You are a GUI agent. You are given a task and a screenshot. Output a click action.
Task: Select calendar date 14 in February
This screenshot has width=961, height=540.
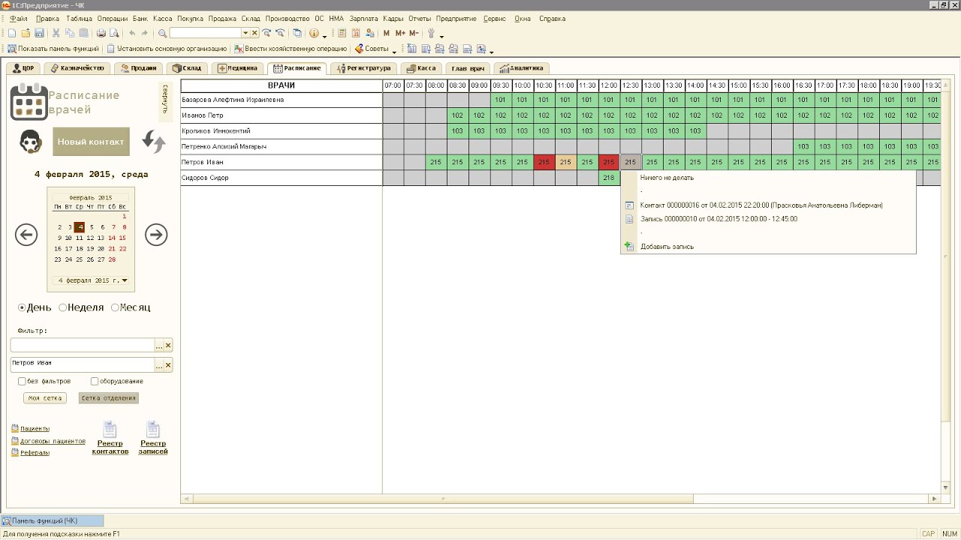112,238
